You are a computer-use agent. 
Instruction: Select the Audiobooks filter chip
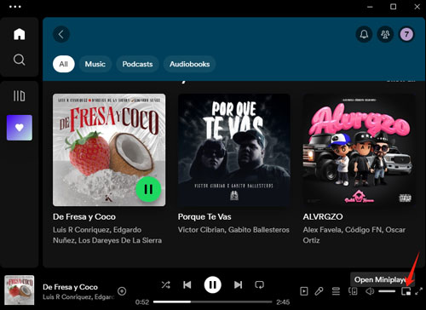(x=189, y=64)
